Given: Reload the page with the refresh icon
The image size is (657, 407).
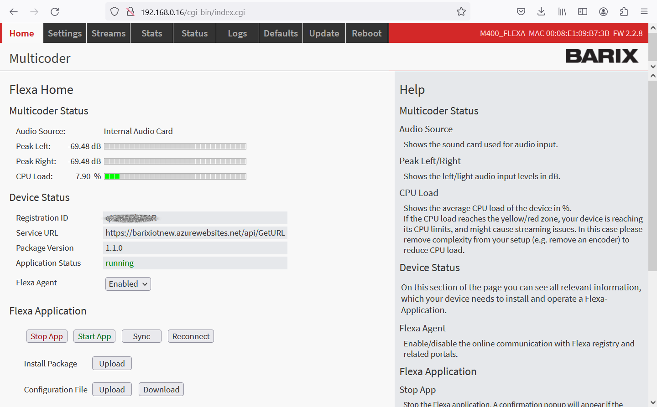Looking at the screenshot, I should [55, 12].
